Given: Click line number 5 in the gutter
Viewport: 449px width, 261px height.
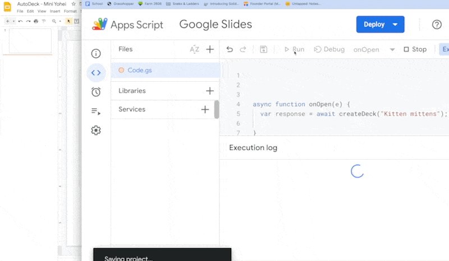Looking at the screenshot, I should tap(238, 114).
